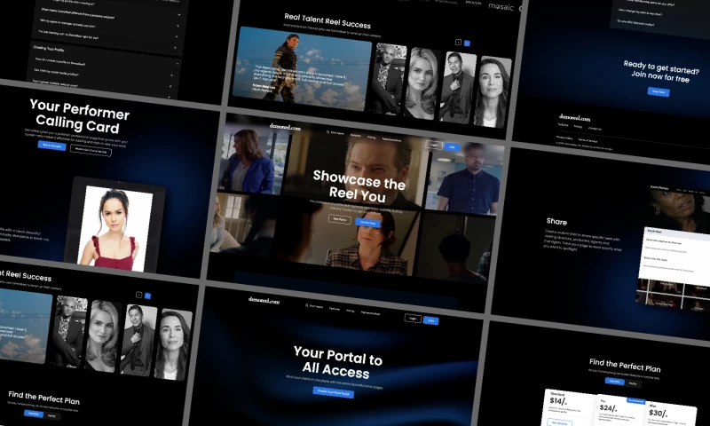Click the Login button on the Portal page
The height and width of the screenshot is (426, 710).
(413, 319)
